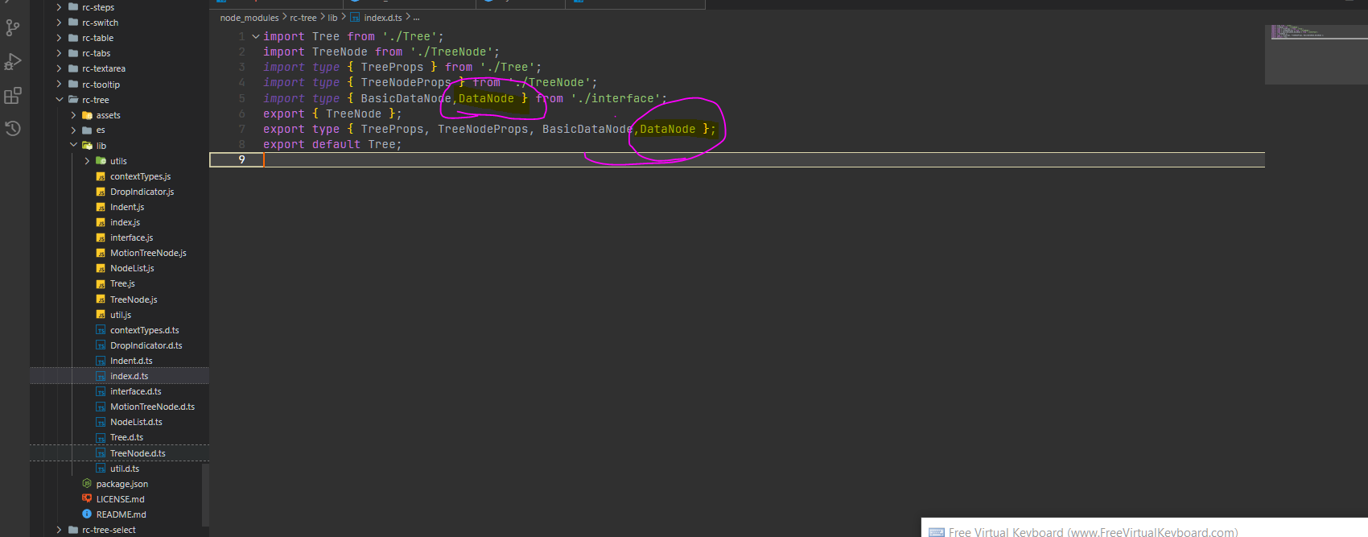Fold the import block at line 1

click(x=256, y=36)
